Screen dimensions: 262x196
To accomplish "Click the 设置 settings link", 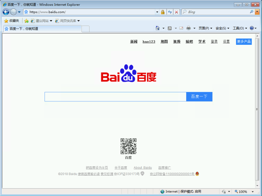I will (x=226, y=41).
